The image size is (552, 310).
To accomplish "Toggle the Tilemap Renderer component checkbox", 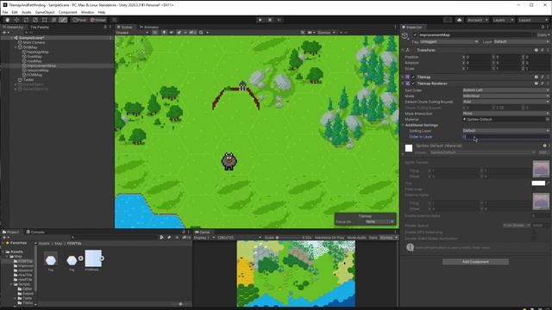I will point(413,84).
